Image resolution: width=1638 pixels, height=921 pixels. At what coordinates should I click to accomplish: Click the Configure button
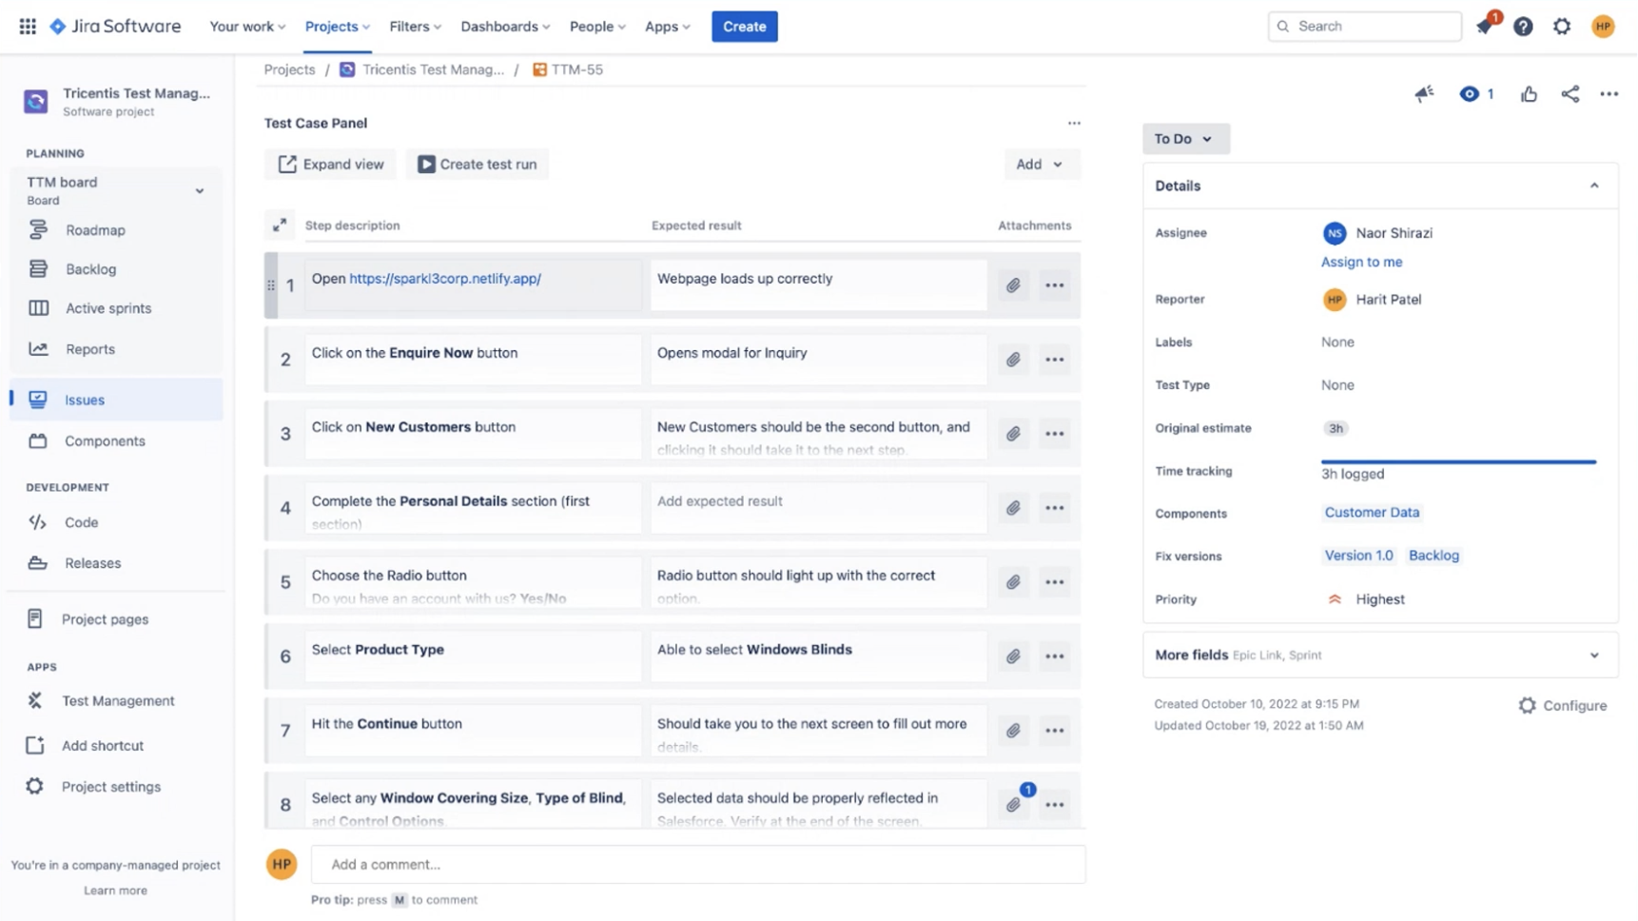point(1562,706)
